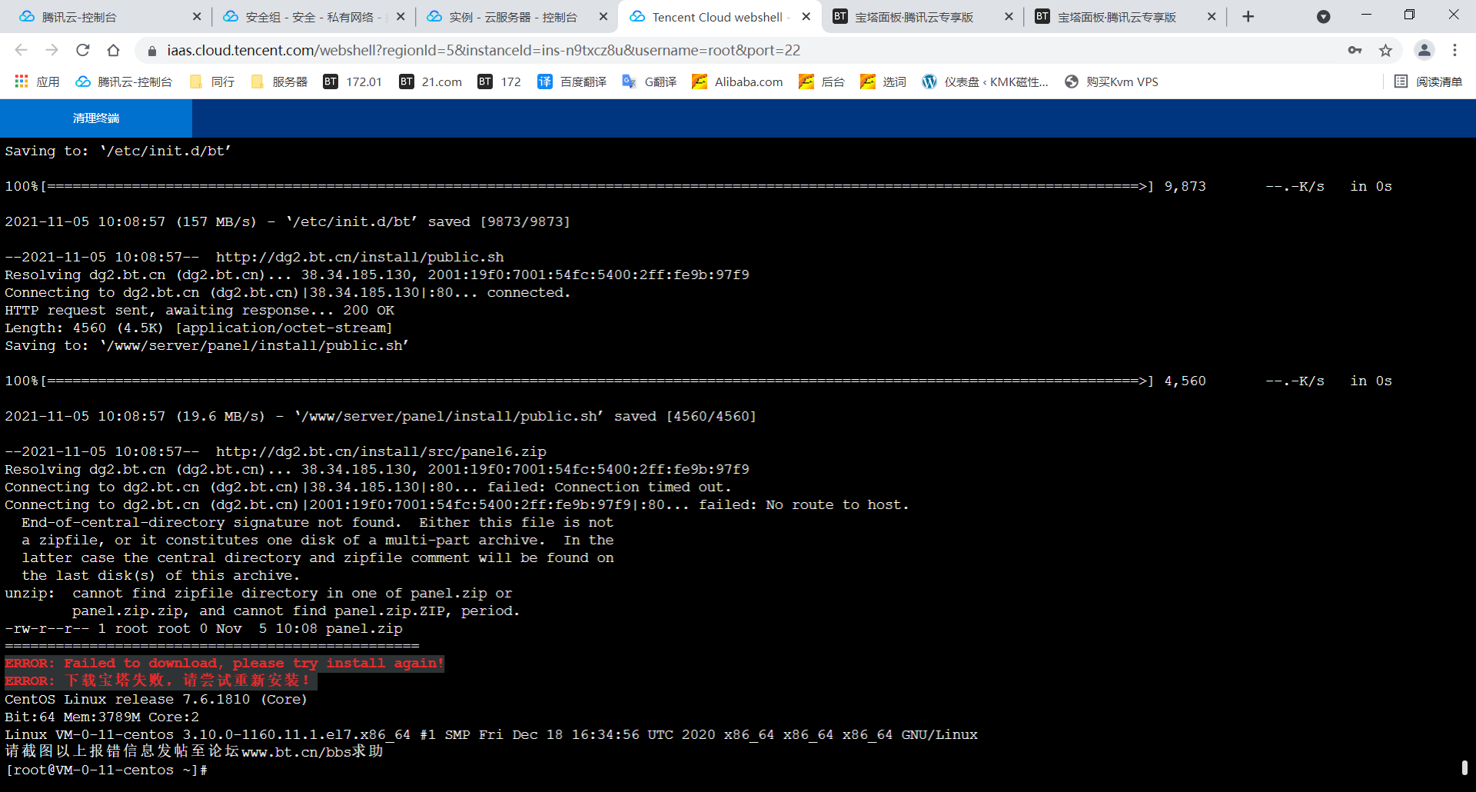Open the 172.01 BT bookmark

click(x=353, y=82)
